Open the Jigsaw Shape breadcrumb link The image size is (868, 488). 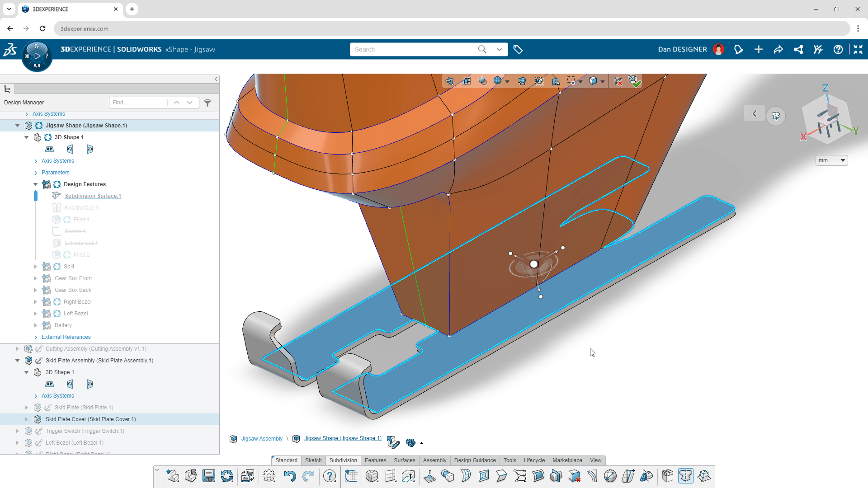pyautogui.click(x=343, y=438)
